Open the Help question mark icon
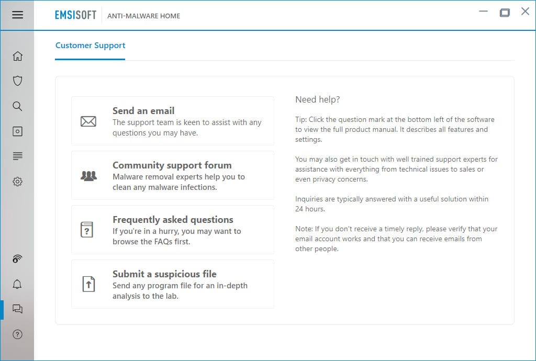Screen dimensions: 536x361 [17, 334]
